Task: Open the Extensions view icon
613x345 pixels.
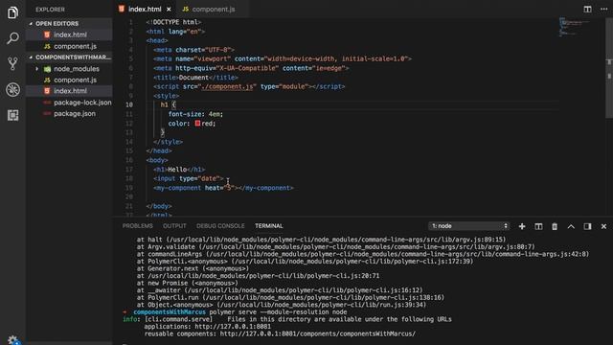Action: (x=12, y=115)
